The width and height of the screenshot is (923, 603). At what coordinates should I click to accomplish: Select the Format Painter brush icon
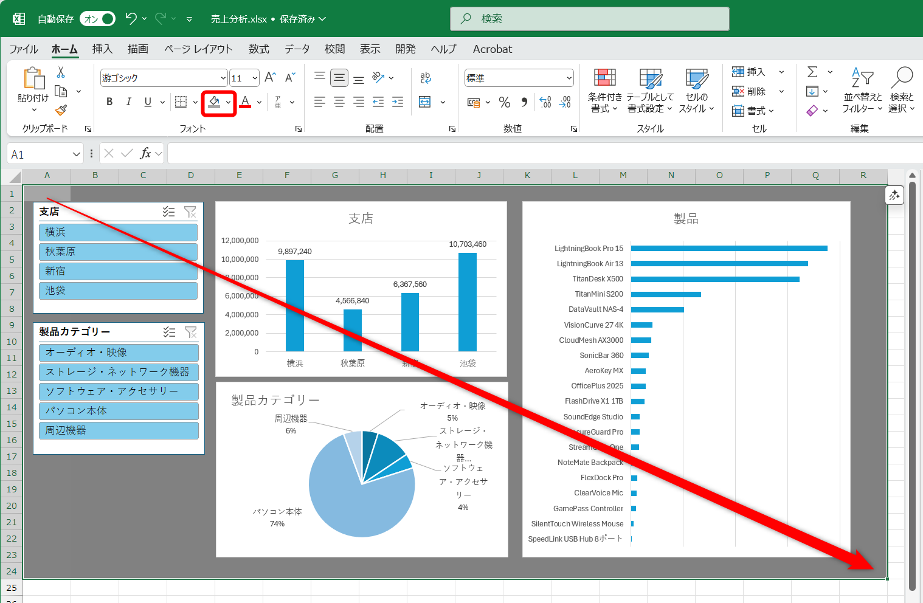point(61,110)
